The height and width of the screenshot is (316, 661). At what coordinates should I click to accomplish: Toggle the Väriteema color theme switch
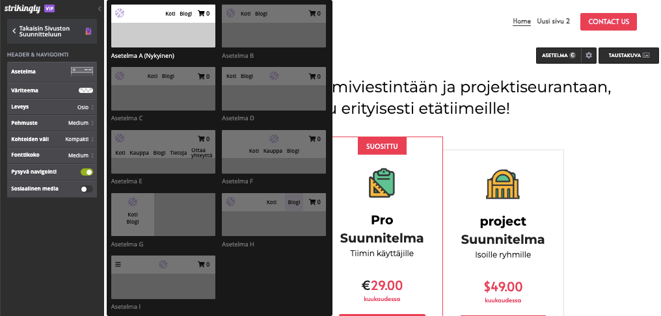[86, 90]
